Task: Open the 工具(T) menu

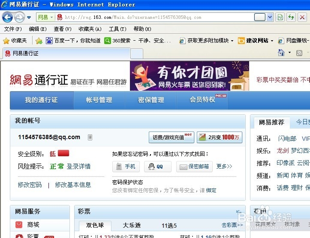Action: [117, 29]
